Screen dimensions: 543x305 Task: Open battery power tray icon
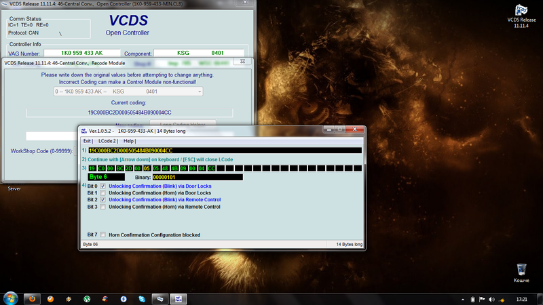(x=472, y=300)
